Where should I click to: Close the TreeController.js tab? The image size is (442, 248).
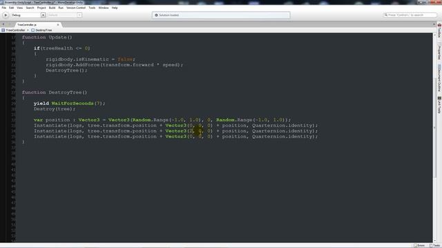[x=58, y=25]
